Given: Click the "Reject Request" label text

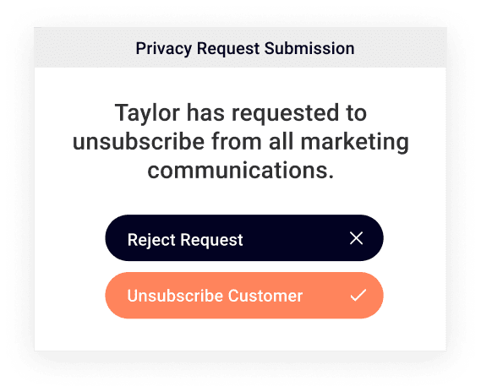Looking at the screenshot, I should coord(185,240).
